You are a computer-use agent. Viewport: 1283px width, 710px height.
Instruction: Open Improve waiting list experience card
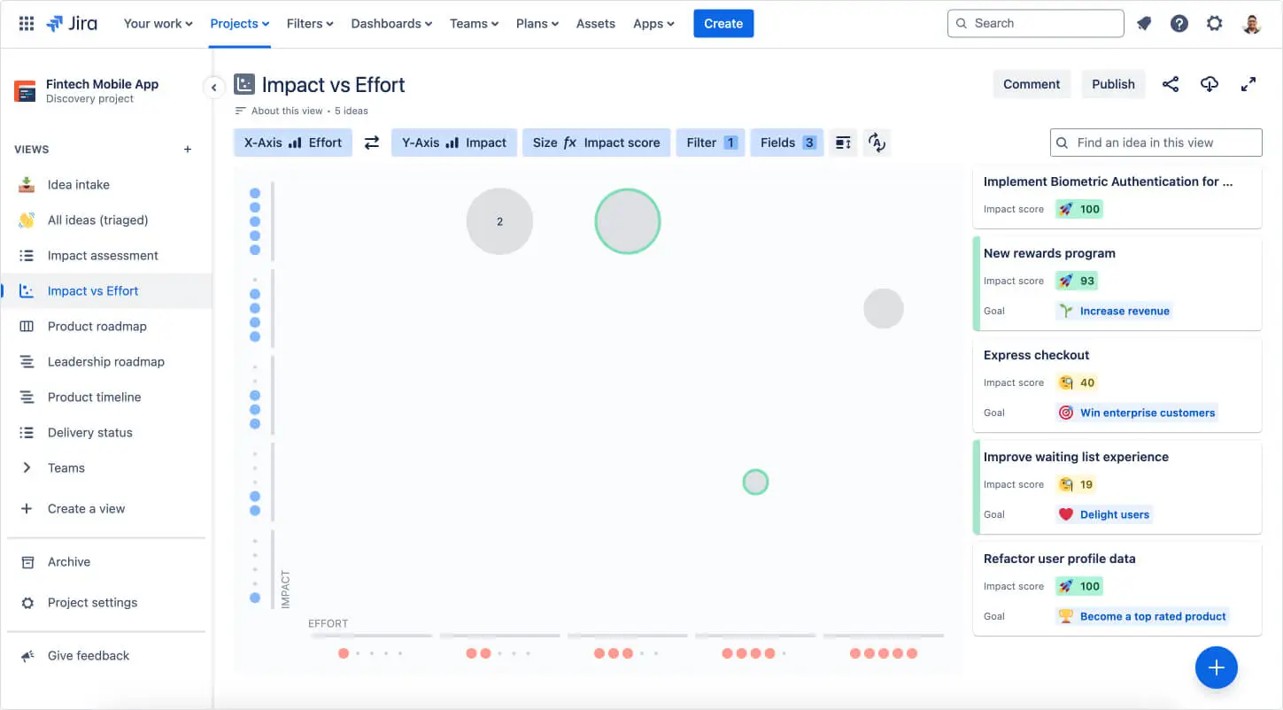1117,487
